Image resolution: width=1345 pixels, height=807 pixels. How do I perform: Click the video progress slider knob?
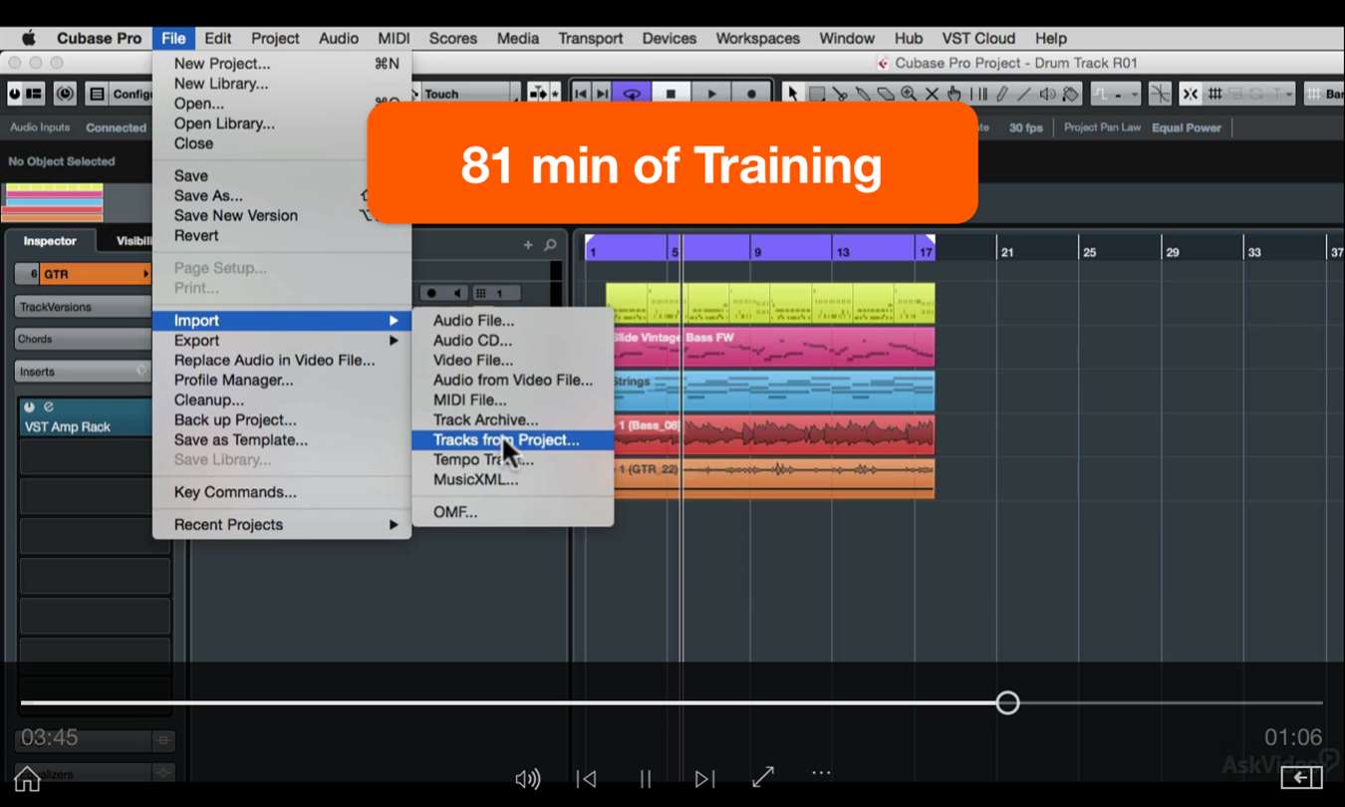[x=1007, y=702]
